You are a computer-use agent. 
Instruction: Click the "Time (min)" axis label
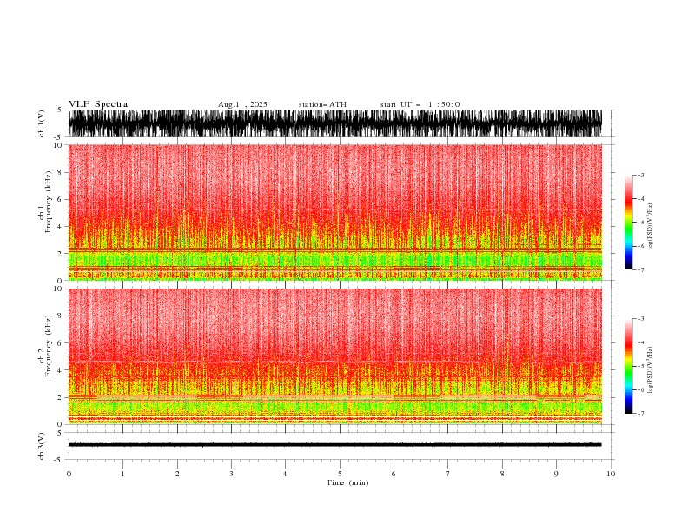(x=347, y=482)
